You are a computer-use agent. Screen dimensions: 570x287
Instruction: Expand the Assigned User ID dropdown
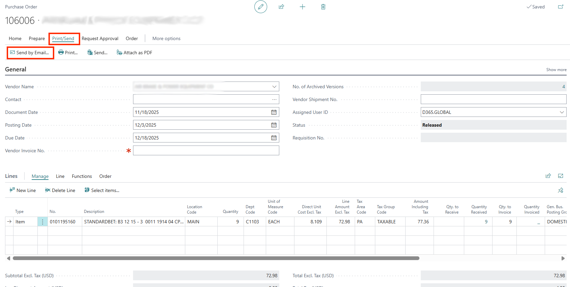(562, 112)
